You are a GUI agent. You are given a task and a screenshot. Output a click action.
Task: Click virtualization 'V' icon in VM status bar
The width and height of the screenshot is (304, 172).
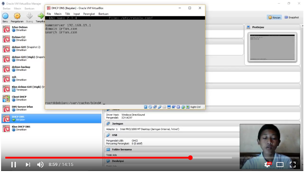[x=178, y=107]
